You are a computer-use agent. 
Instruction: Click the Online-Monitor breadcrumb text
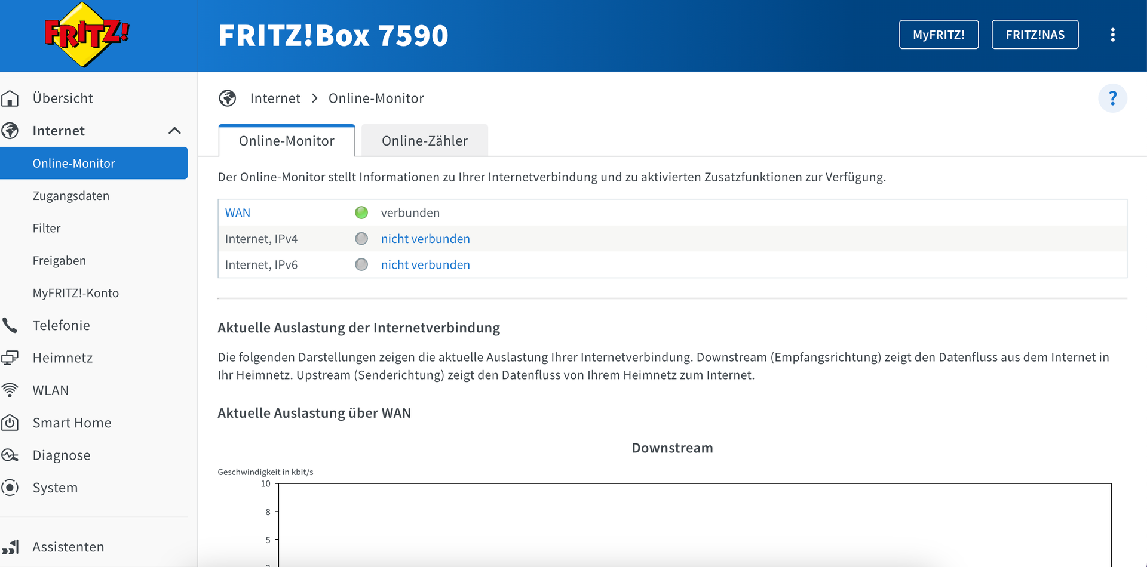(376, 98)
